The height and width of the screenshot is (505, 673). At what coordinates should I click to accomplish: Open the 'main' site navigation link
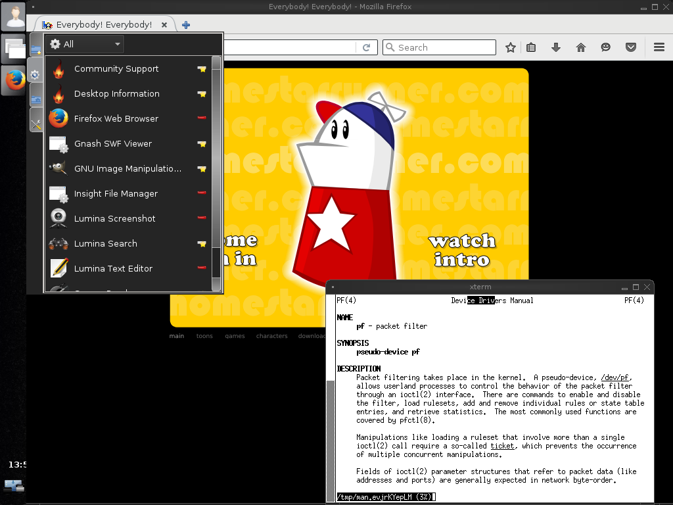tap(176, 336)
